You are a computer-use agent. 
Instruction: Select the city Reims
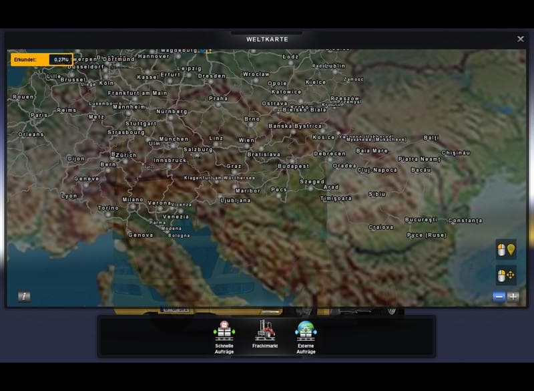(66, 110)
